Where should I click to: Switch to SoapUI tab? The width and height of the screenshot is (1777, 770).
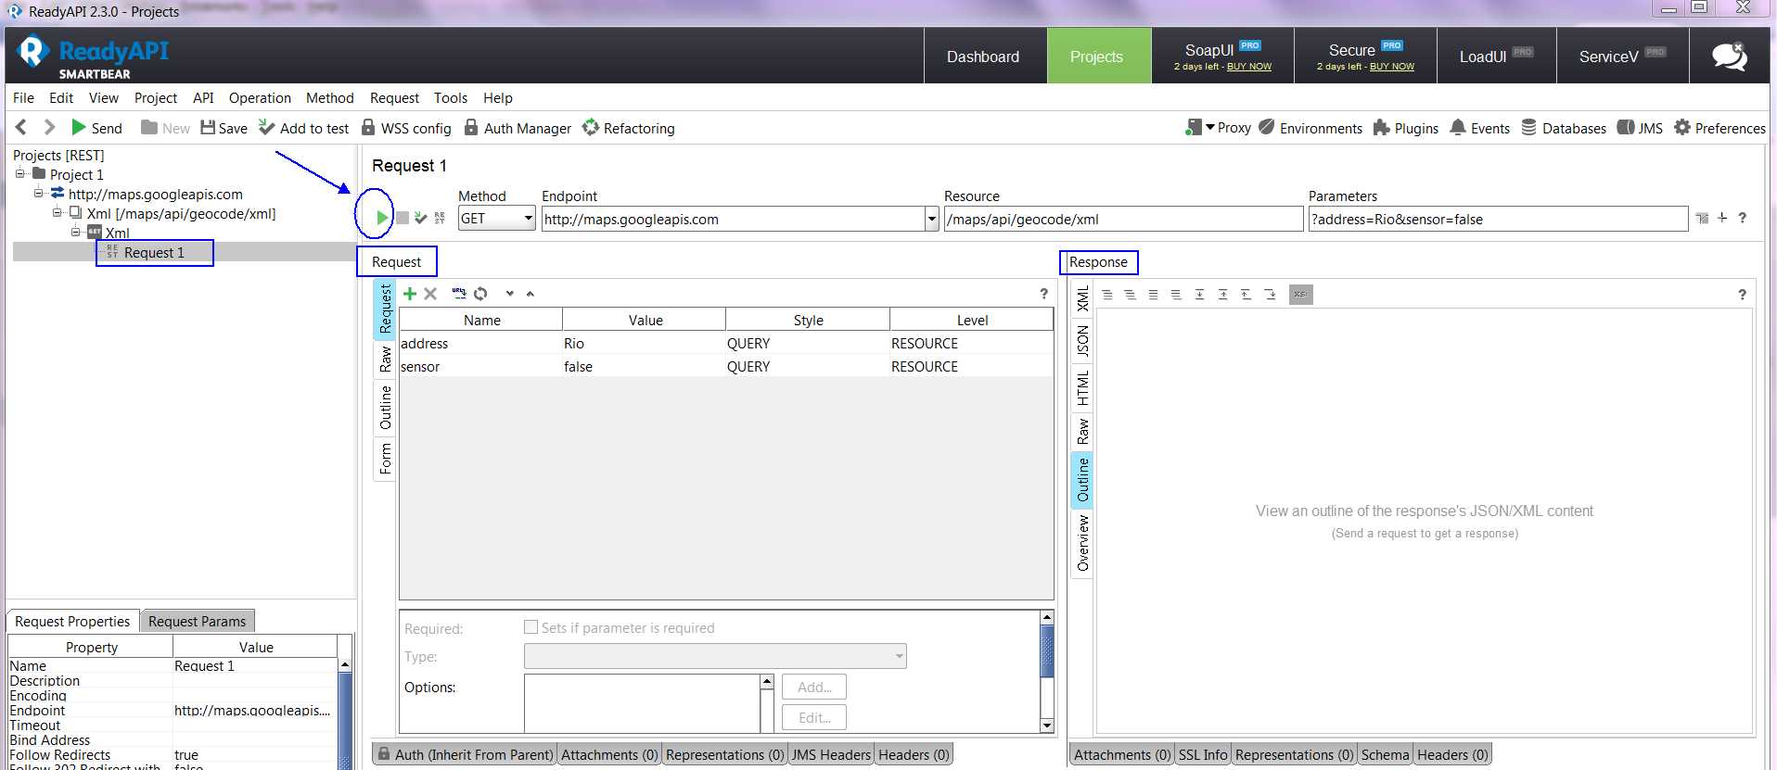[x=1222, y=57]
